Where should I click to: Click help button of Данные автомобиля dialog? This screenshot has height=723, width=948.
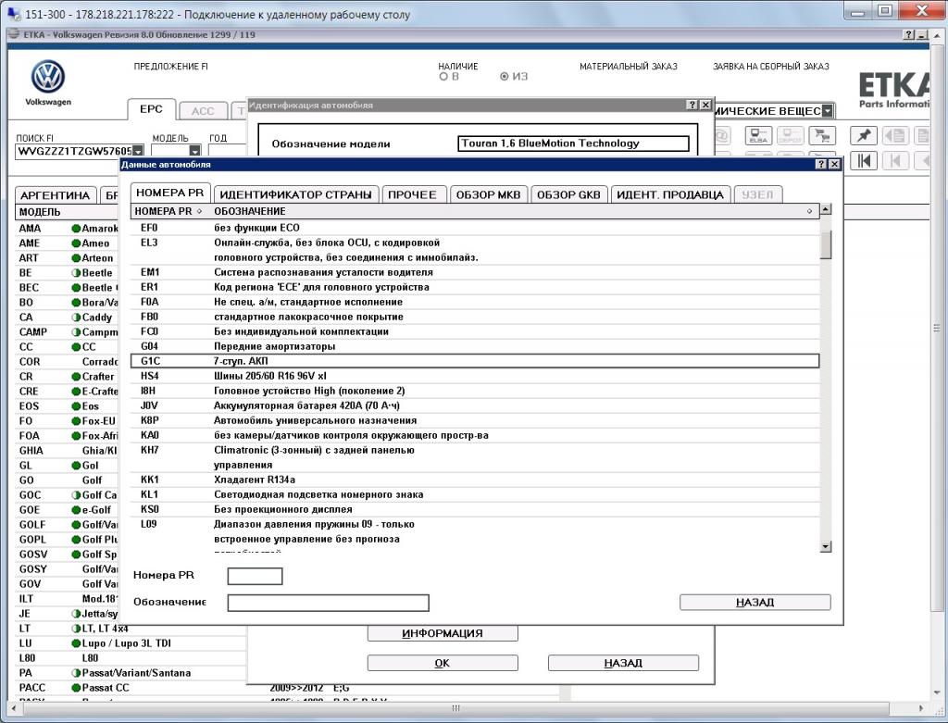pyautogui.click(x=821, y=165)
